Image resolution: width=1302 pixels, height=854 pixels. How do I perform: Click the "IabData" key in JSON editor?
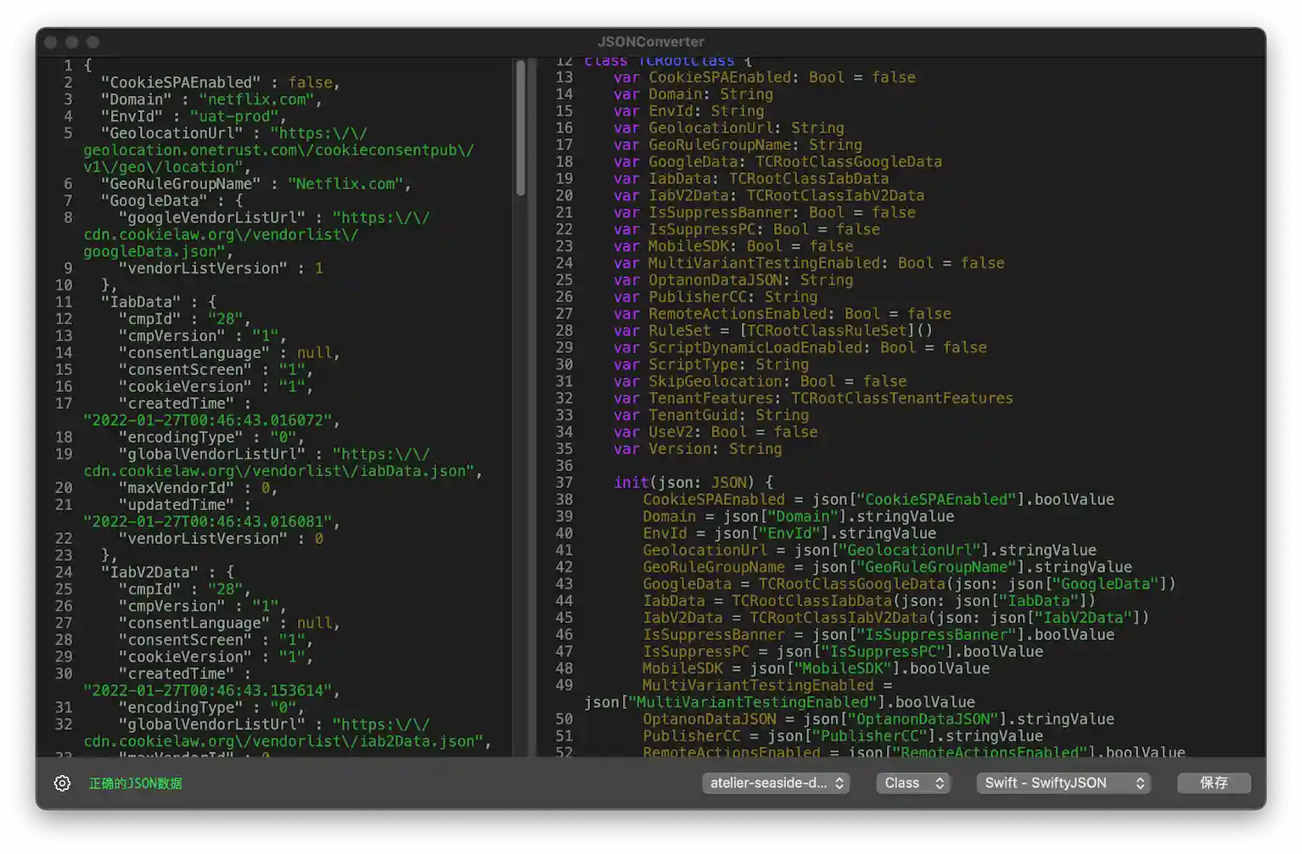140,302
